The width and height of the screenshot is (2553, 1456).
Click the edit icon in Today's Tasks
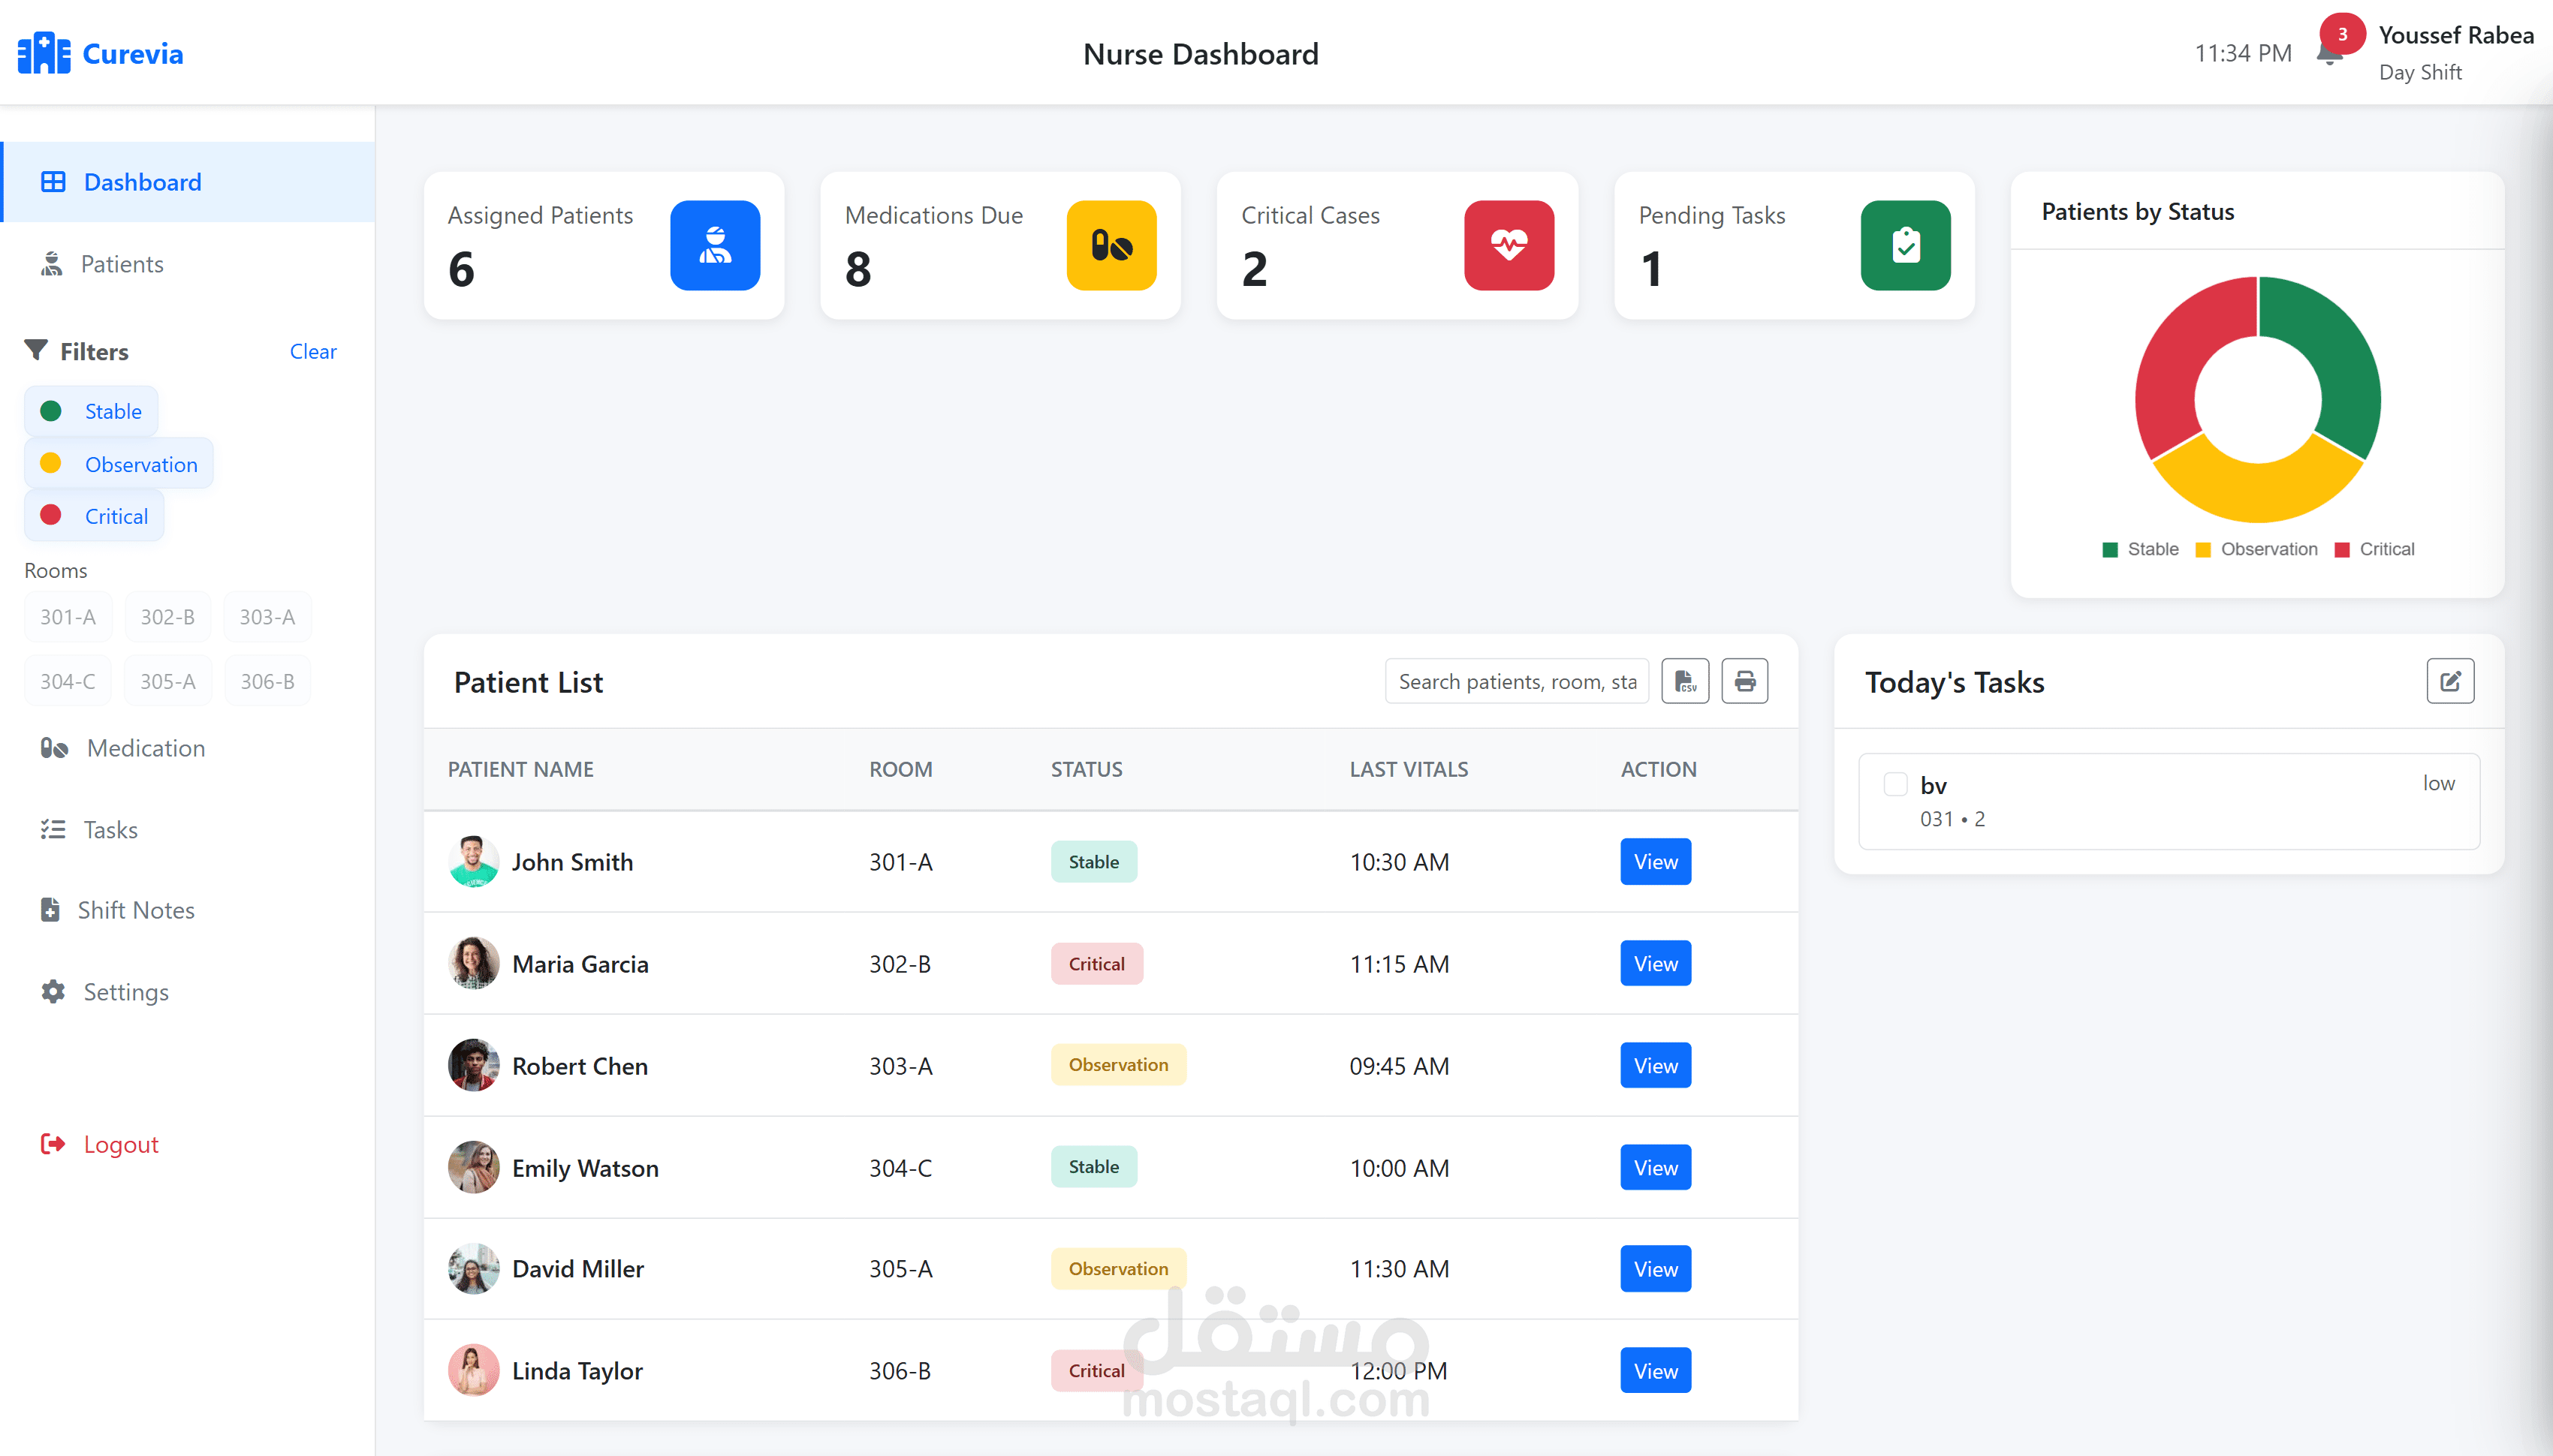pos(2450,681)
